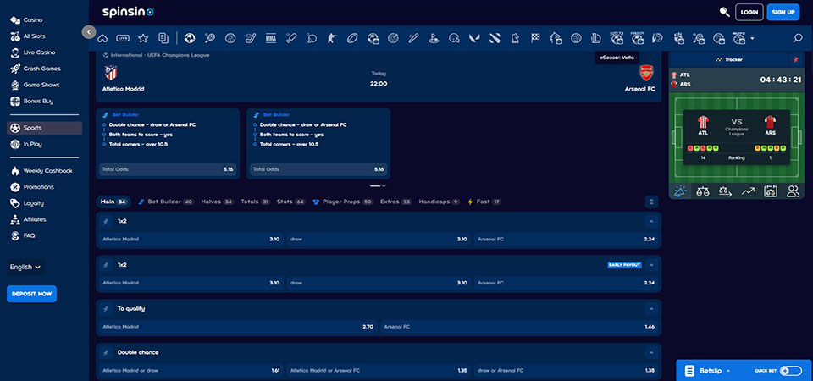Pin the Double chance market
The width and height of the screenshot is (813, 381).
coord(107,352)
